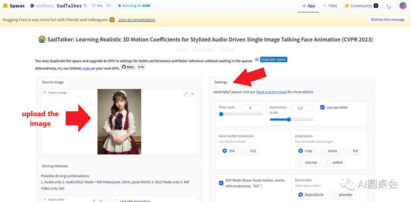The height and width of the screenshot is (202, 411).
Task: Toggle the use eye blink checkbox
Action: click(x=322, y=107)
